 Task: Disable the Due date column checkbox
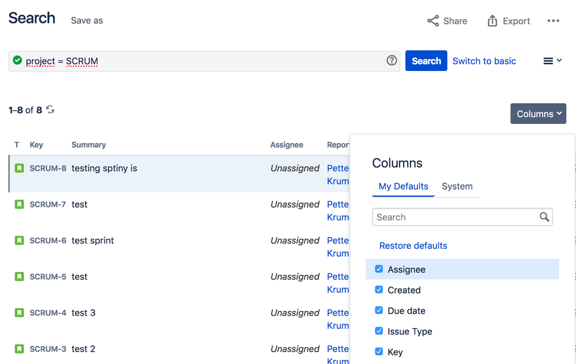click(379, 311)
